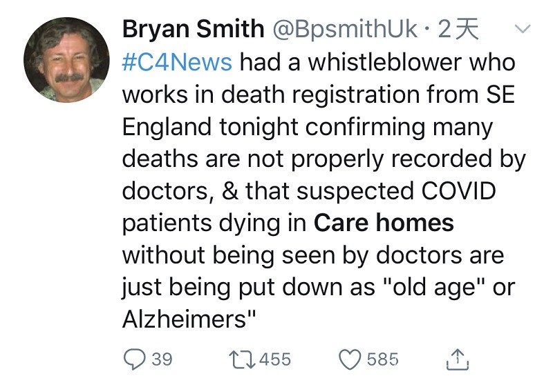The height and width of the screenshot is (378, 553).
Task: Tap the share upload icon
Action: click(458, 359)
